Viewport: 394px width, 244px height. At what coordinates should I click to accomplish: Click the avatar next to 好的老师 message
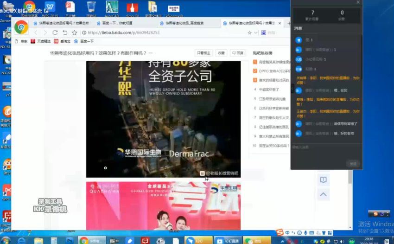click(299, 134)
